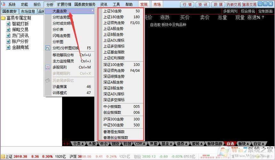Open the 资讯 menu in menu bar
Viewport: 275px width, 160px height.
pos(104,4)
